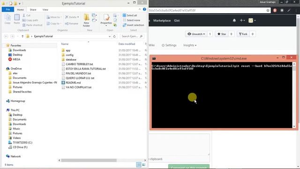Click the horizontal scrollbar in file list
Screen dimensions: 300x169
89,160
